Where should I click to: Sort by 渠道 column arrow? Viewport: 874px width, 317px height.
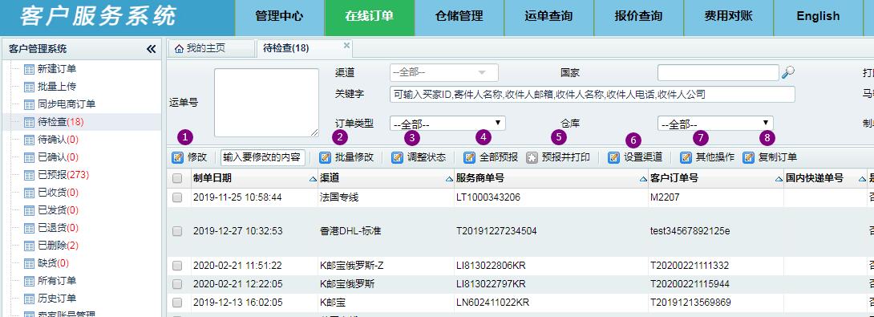(x=449, y=179)
